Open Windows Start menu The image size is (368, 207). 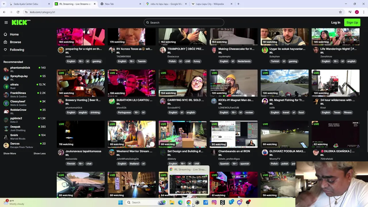120,202
